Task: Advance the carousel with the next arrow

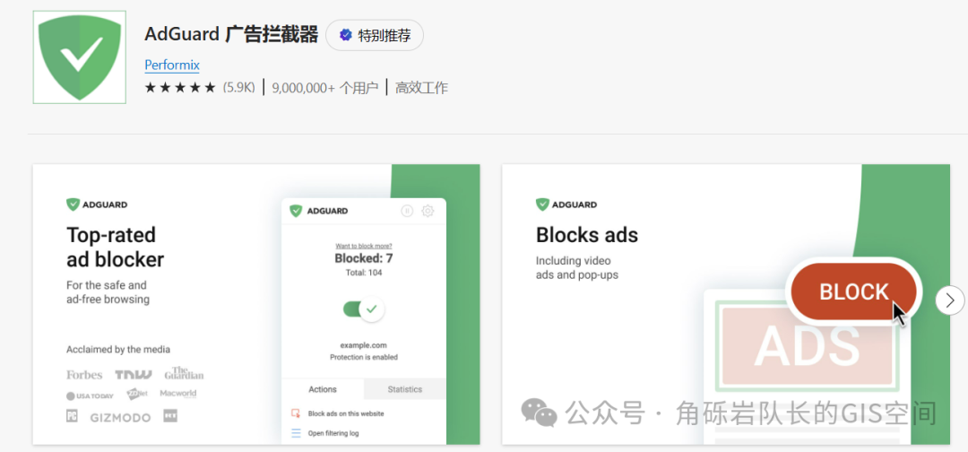Action: tap(949, 300)
